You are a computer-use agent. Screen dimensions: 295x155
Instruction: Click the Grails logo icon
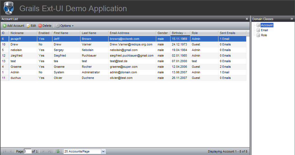click(8, 8)
